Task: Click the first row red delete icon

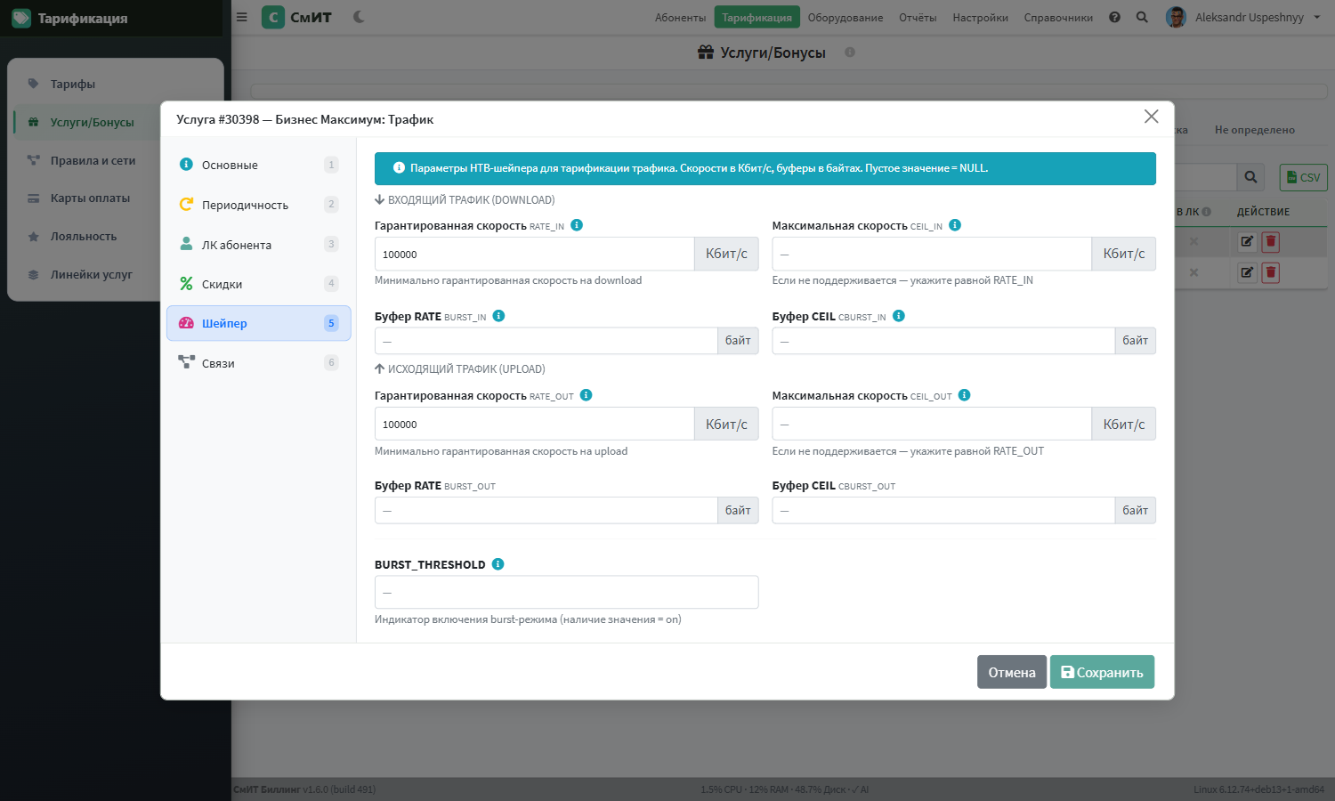Action: point(1271,241)
